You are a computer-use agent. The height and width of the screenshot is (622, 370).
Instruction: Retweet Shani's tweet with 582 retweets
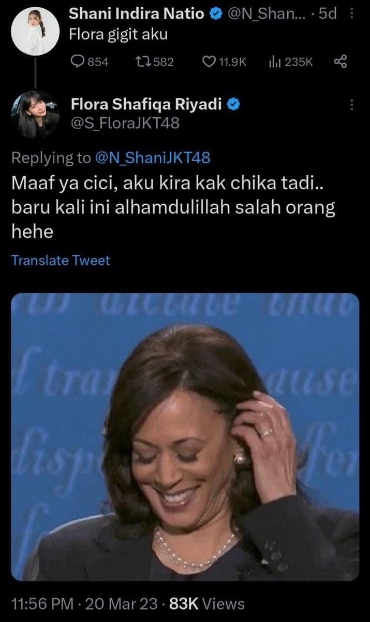(x=154, y=62)
